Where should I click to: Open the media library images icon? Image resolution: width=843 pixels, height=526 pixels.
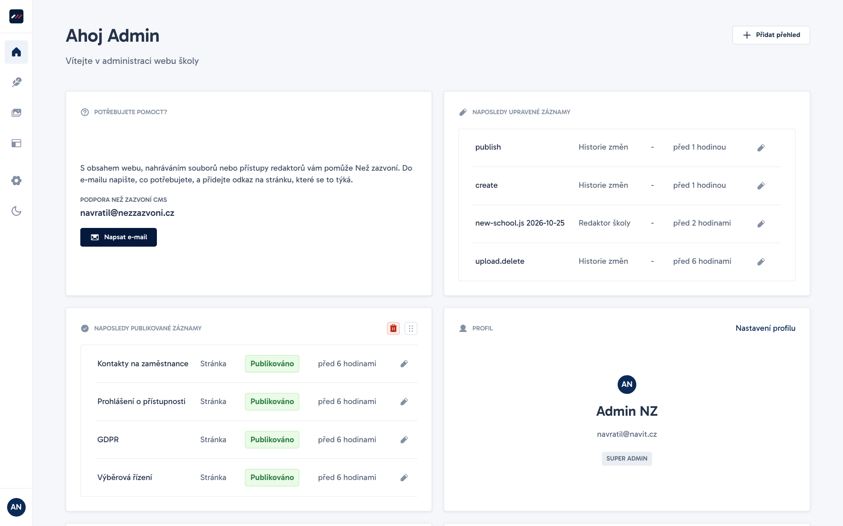pyautogui.click(x=16, y=113)
